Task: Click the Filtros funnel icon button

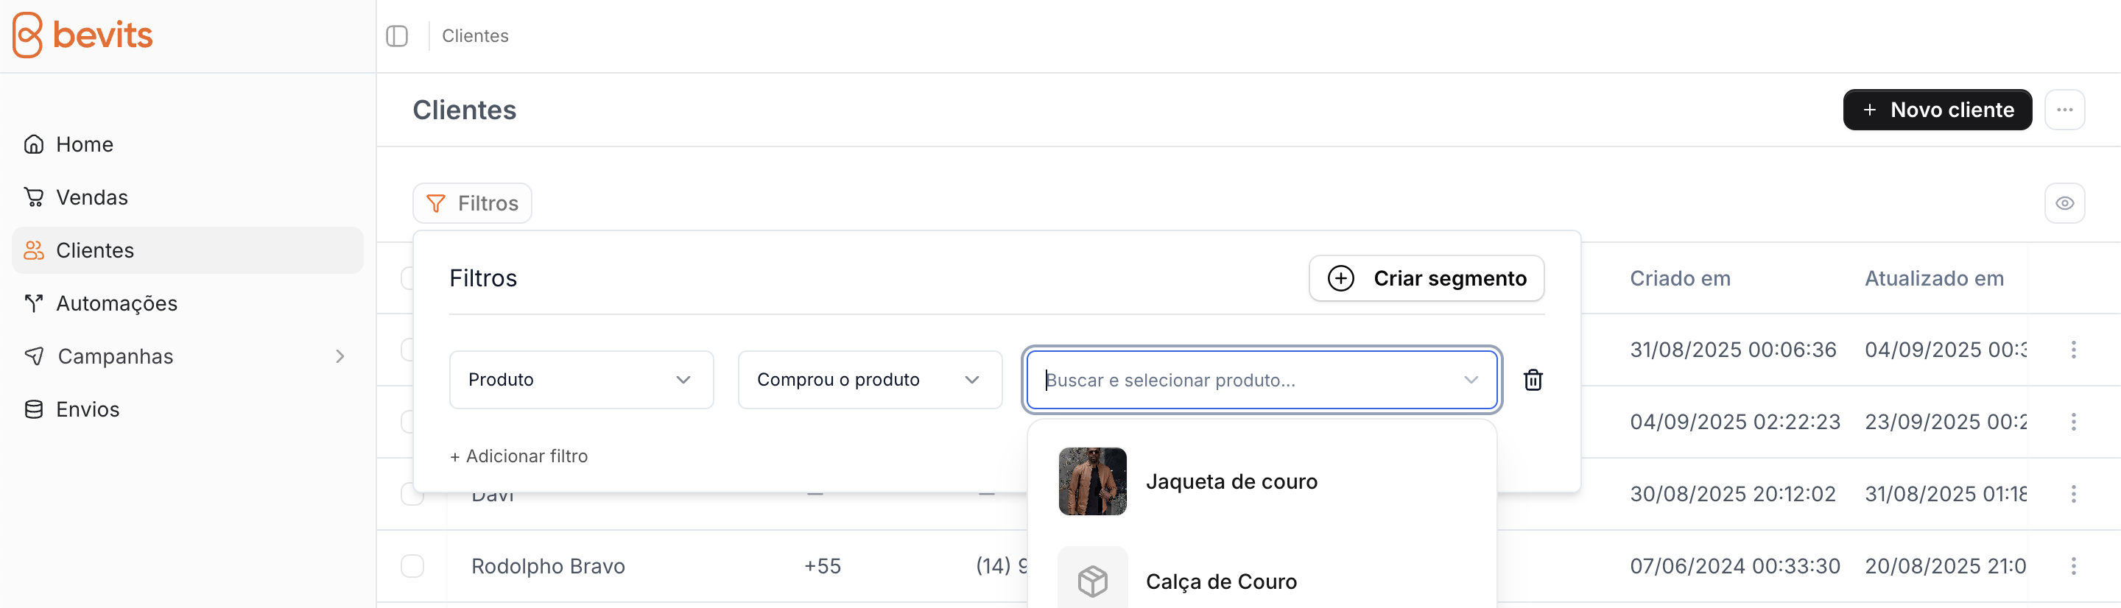Action: tap(472, 203)
